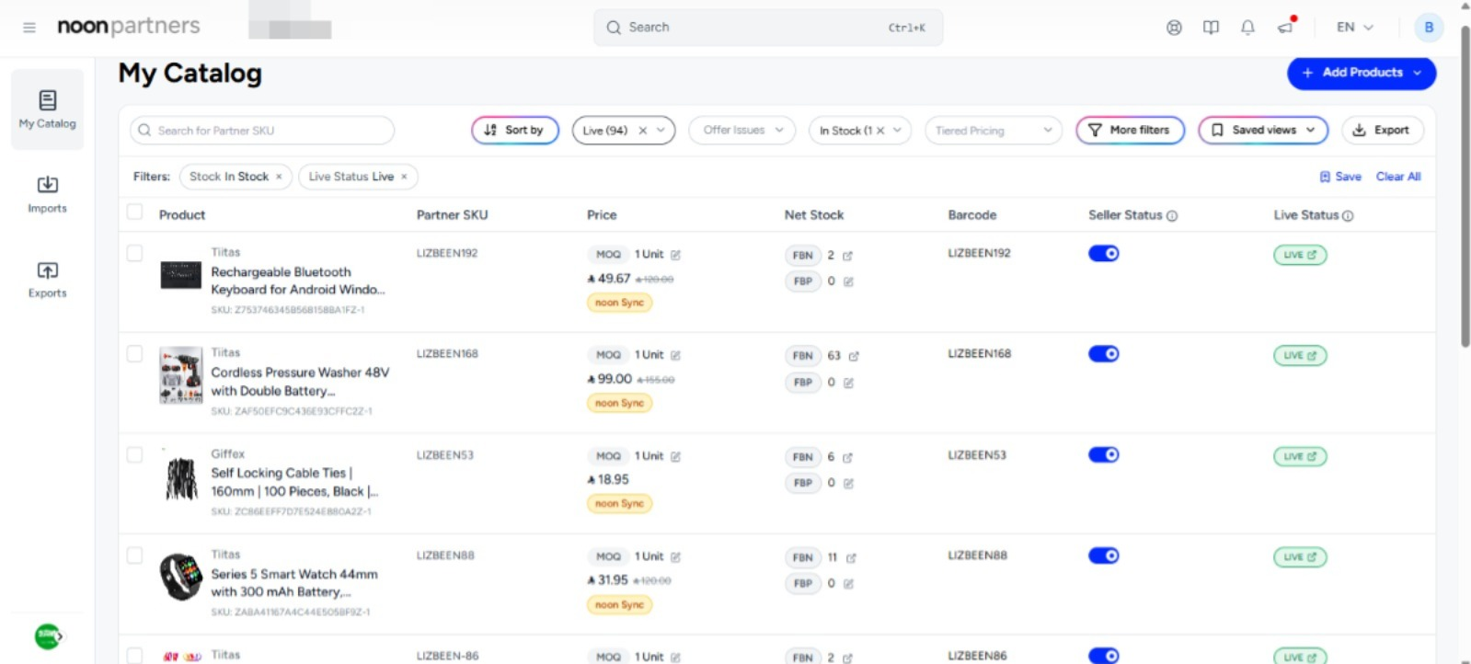Check the Cordless Pressure Washer row
The image size is (1471, 664).
coord(135,353)
